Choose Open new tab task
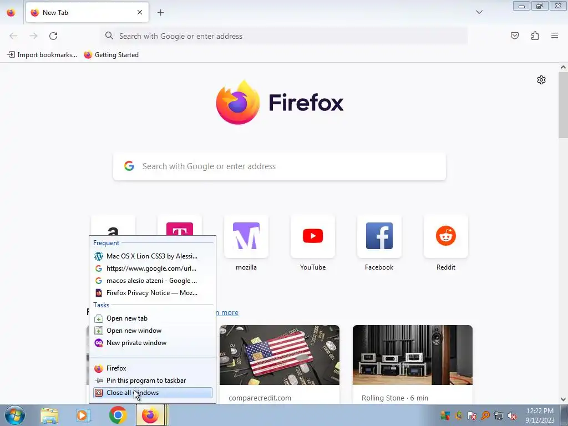Screen dimensions: 568x426 (153, 318)
